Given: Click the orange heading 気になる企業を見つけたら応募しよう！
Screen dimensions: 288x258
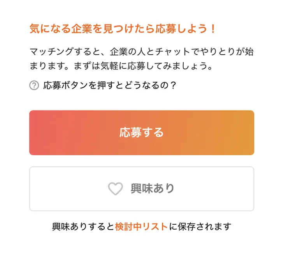Looking at the screenshot, I should pos(122,29).
